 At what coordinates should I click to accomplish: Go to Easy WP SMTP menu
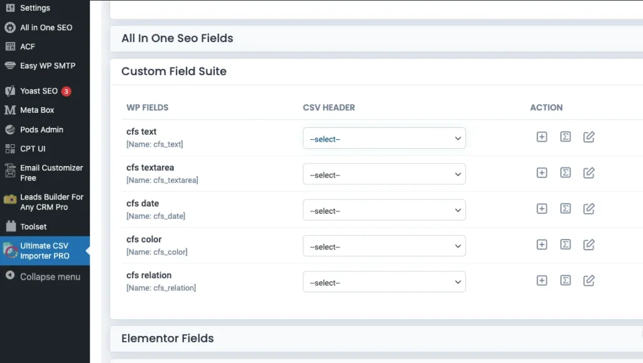click(47, 66)
